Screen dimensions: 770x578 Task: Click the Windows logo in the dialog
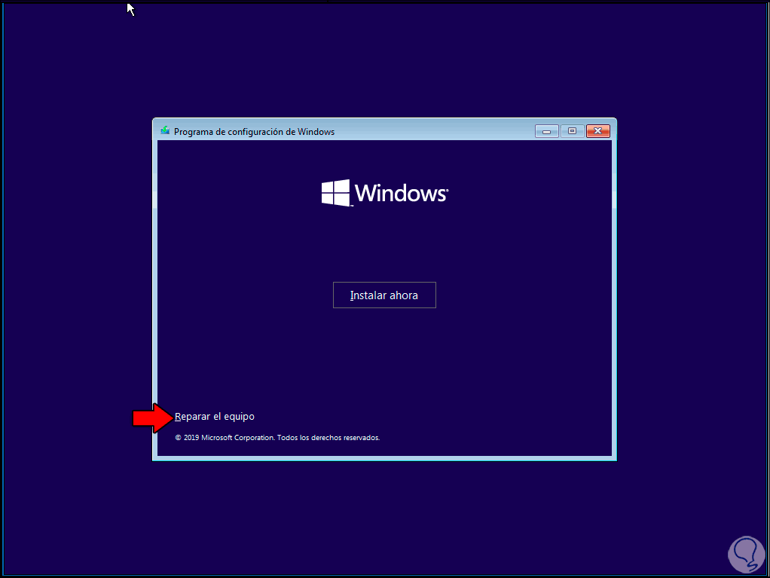(x=384, y=193)
